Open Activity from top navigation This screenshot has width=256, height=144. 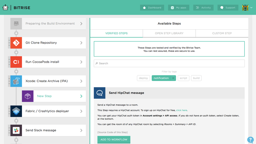[203, 8]
